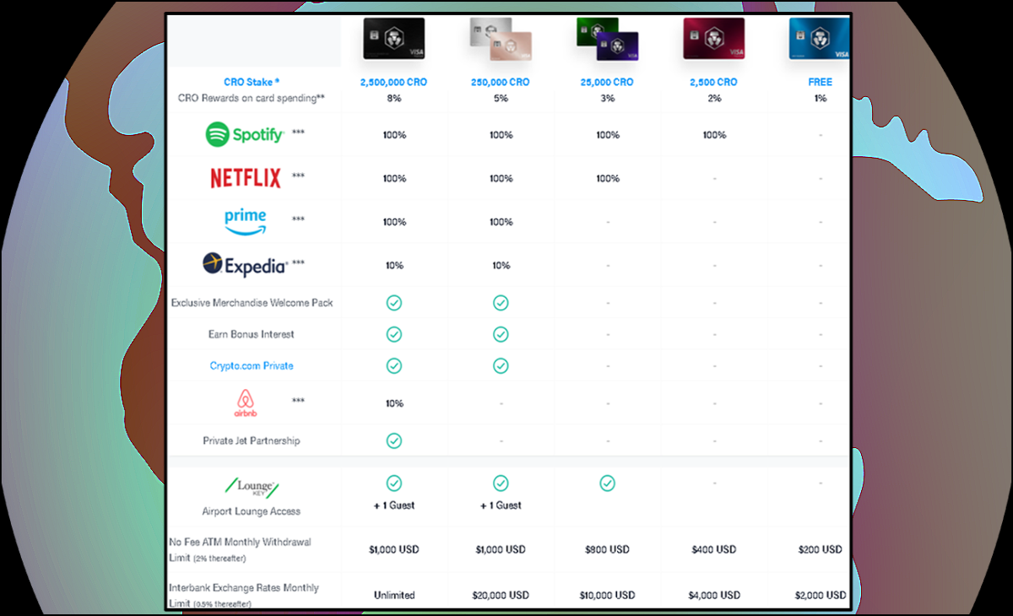Click the 2% CRO rewards value
This screenshot has width=1013, height=616.
714,99
